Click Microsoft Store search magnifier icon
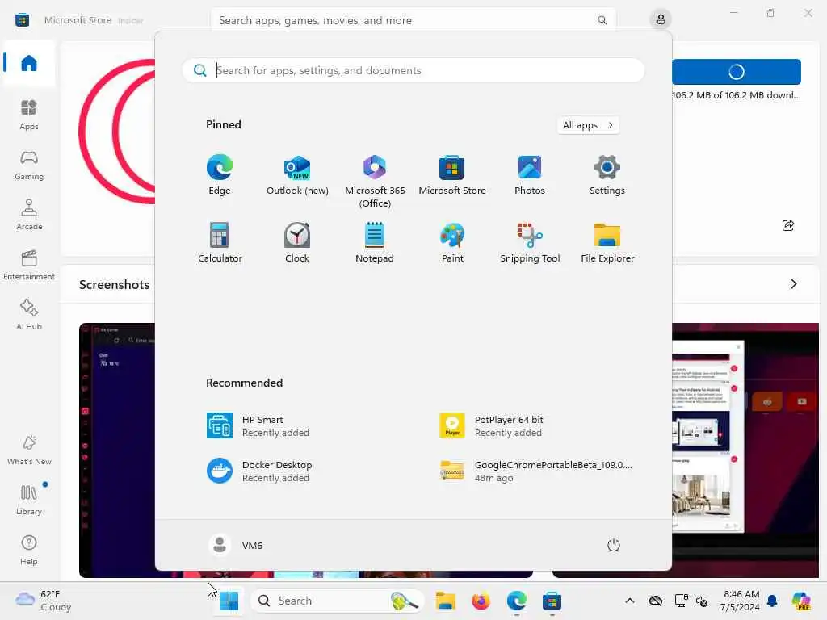The width and height of the screenshot is (827, 620). point(602,20)
